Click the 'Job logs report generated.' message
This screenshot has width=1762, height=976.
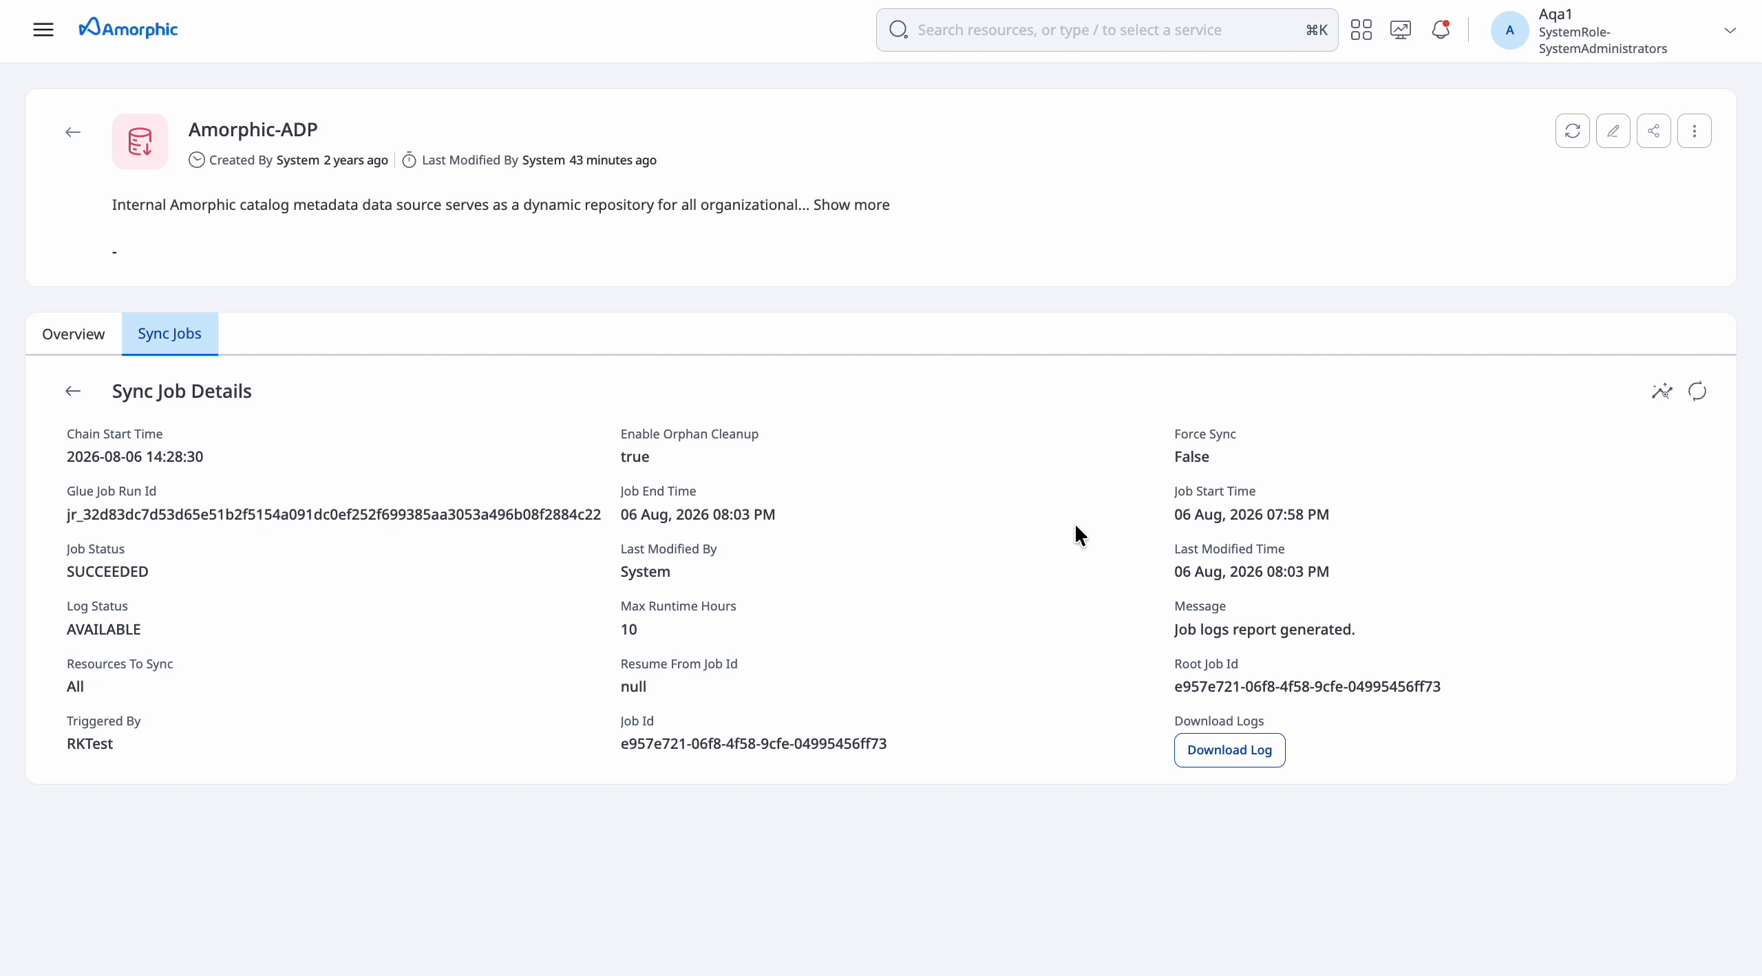click(1264, 630)
